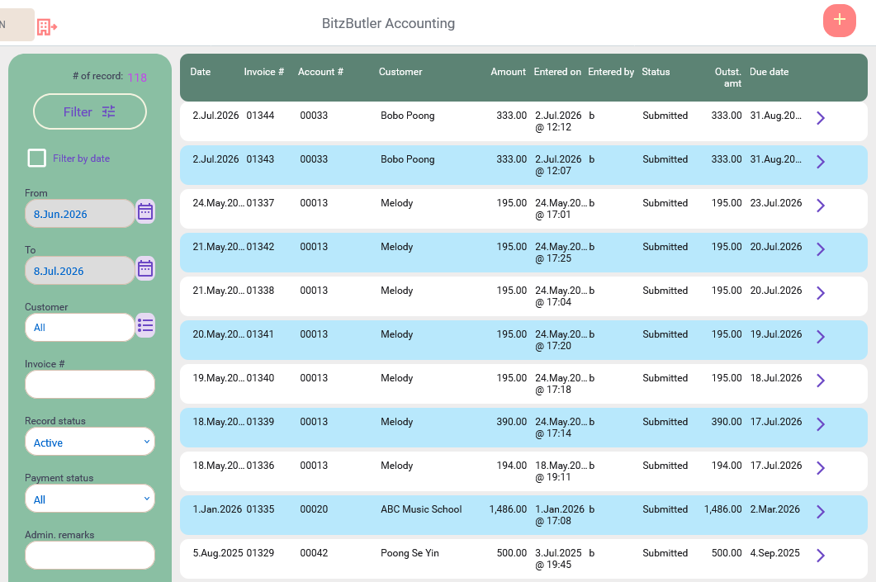Click Bobo Poong in invoice 01344 row
Image resolution: width=876 pixels, height=582 pixels.
click(x=407, y=116)
